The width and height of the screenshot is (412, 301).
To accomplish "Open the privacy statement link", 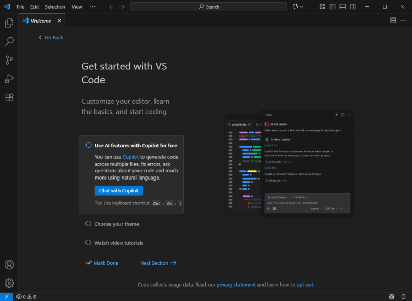I will 236,285.
